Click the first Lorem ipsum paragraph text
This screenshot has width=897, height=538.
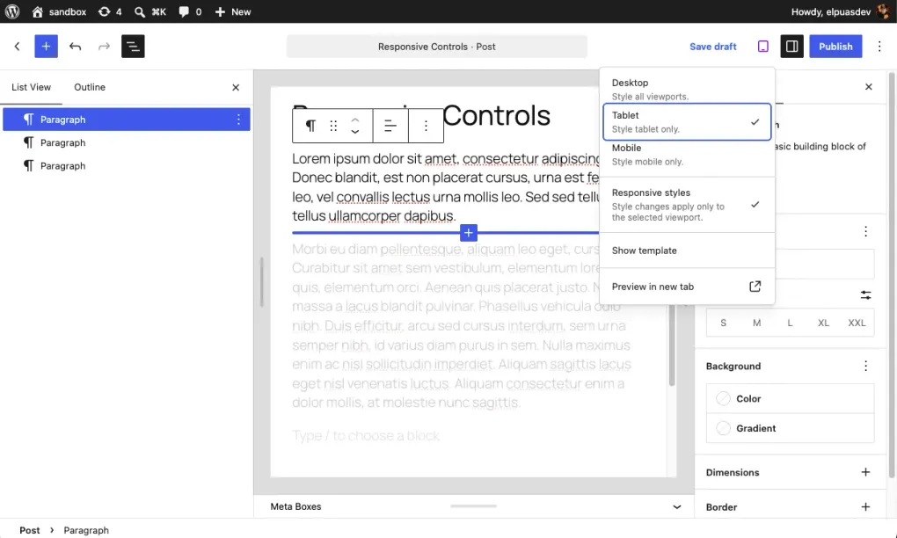pyautogui.click(x=445, y=187)
